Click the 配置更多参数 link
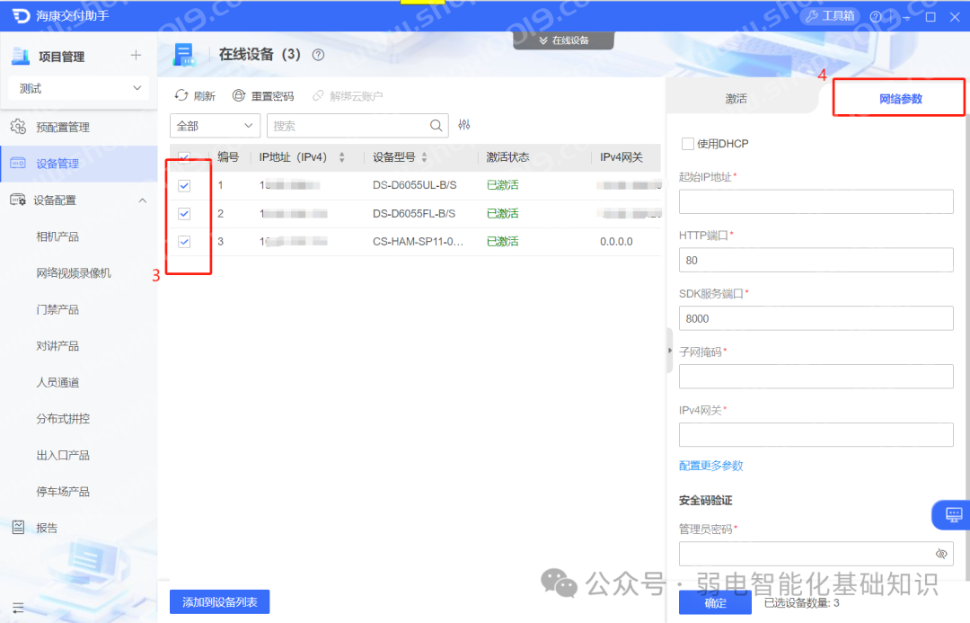 [x=710, y=466]
